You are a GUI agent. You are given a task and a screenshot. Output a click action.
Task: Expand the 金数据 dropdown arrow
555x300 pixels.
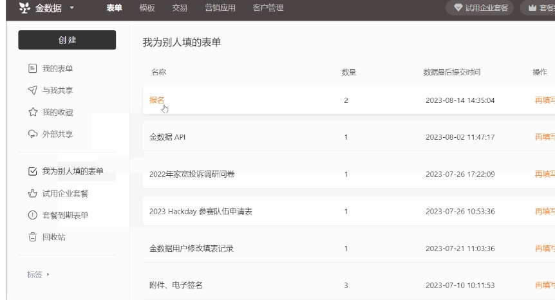pos(72,8)
